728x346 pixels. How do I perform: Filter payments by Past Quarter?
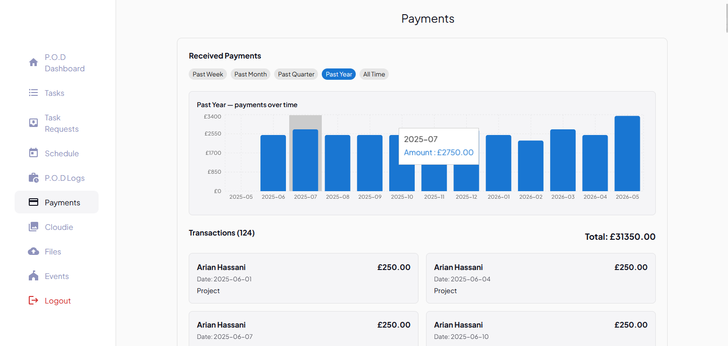click(296, 74)
